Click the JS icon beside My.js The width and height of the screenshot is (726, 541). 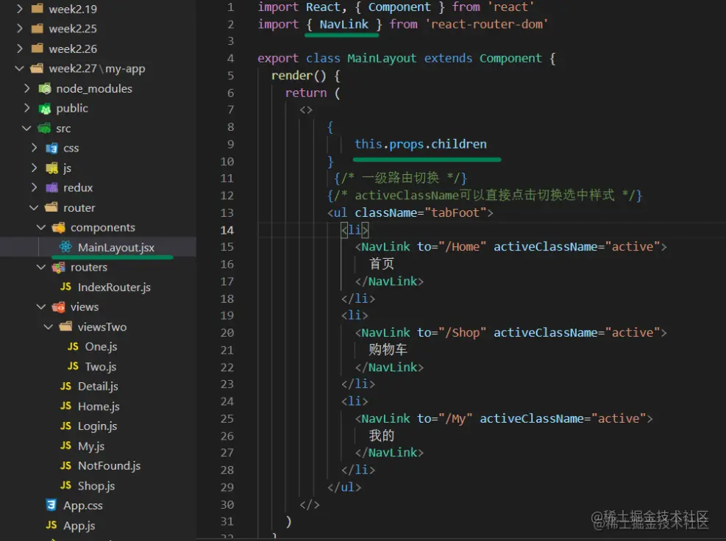pos(65,445)
